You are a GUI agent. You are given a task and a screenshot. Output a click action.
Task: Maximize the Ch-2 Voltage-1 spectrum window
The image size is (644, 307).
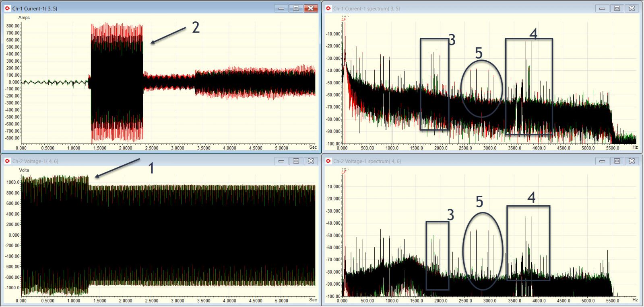tap(617, 161)
